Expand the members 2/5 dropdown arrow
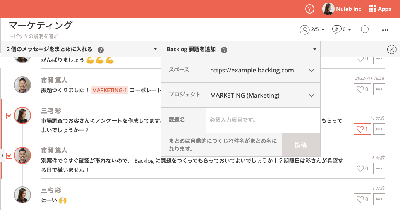 coord(323,30)
